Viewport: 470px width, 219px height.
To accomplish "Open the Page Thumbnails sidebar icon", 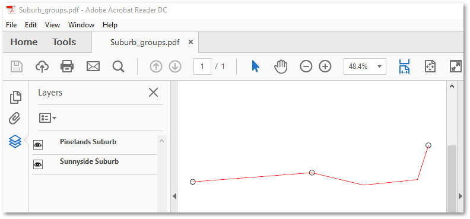I will pos(15,97).
